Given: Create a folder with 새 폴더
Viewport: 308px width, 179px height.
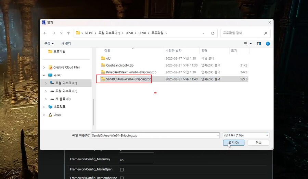Looking at the screenshot, I should (x=66, y=43).
